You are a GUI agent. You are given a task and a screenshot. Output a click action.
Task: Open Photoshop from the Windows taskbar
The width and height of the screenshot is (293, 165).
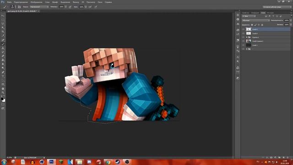[x=51, y=162]
